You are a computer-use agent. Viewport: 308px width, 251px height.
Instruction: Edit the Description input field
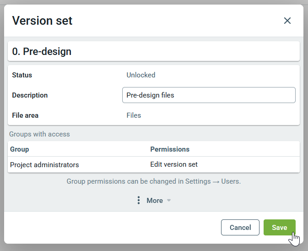point(209,95)
